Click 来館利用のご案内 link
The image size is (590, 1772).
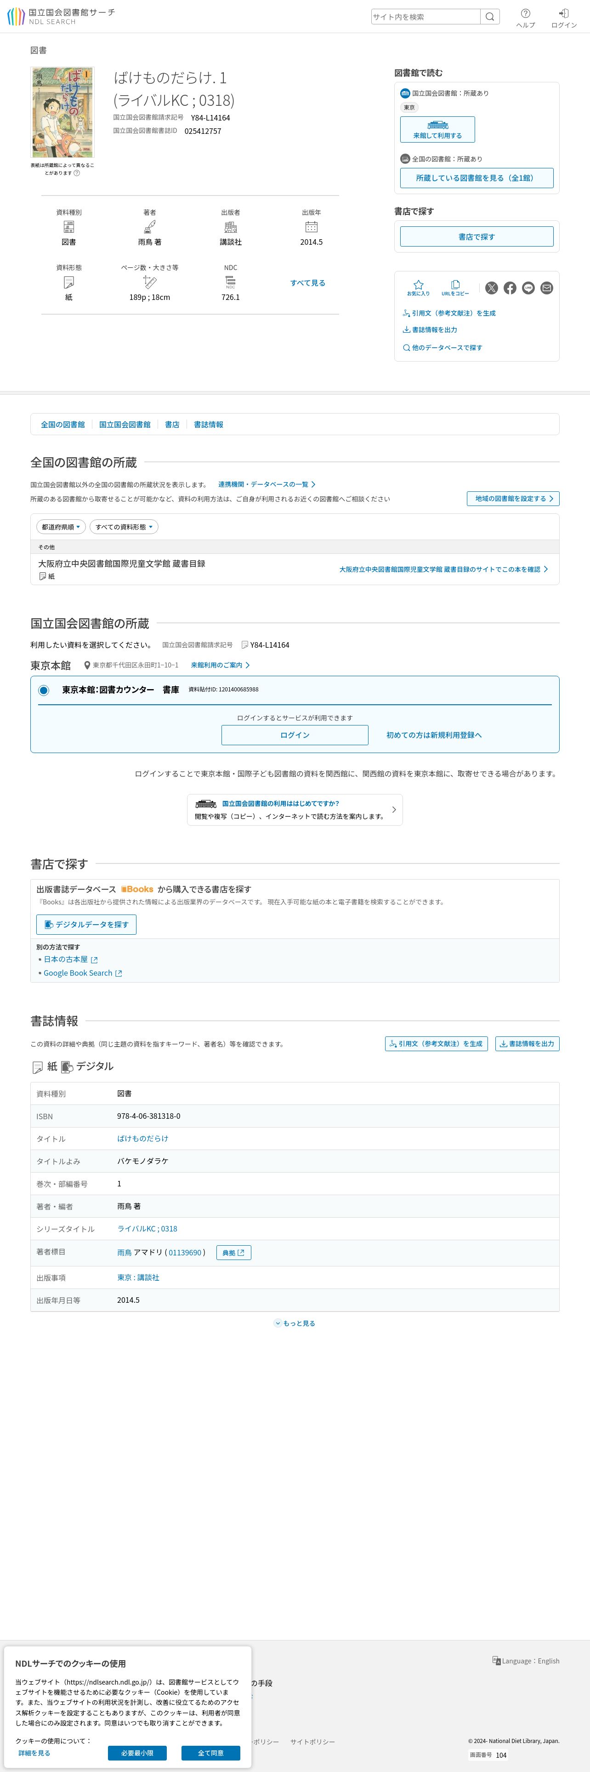221,665
